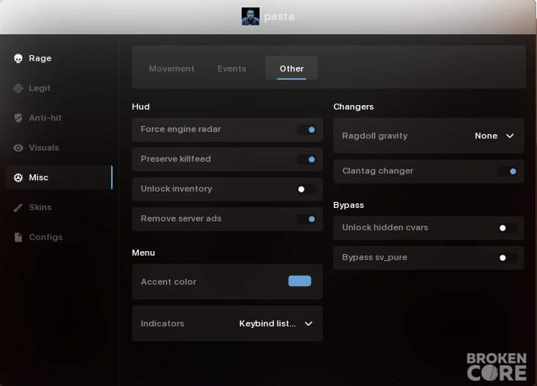Select the crosshair Legit icon
This screenshot has height=386, width=537.
click(18, 88)
